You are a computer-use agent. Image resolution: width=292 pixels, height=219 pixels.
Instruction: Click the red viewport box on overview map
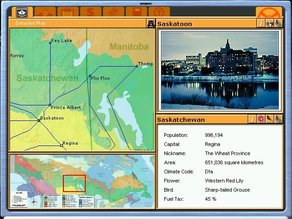74,183
